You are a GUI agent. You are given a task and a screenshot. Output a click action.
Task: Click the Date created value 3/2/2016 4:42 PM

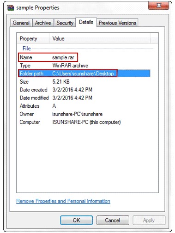click(x=72, y=90)
